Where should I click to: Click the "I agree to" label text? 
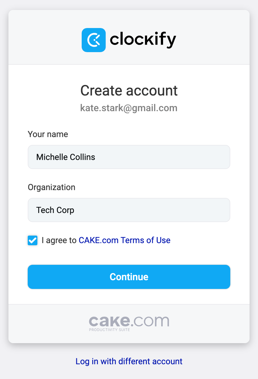(x=59, y=240)
